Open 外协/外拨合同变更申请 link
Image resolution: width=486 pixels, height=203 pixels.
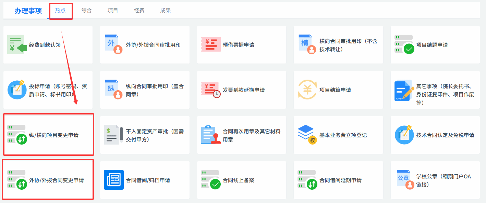(x=56, y=180)
